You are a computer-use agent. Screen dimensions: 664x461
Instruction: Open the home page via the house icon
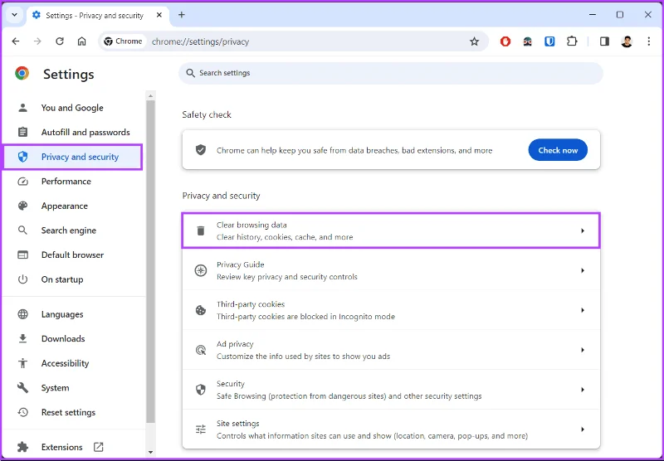pos(81,41)
